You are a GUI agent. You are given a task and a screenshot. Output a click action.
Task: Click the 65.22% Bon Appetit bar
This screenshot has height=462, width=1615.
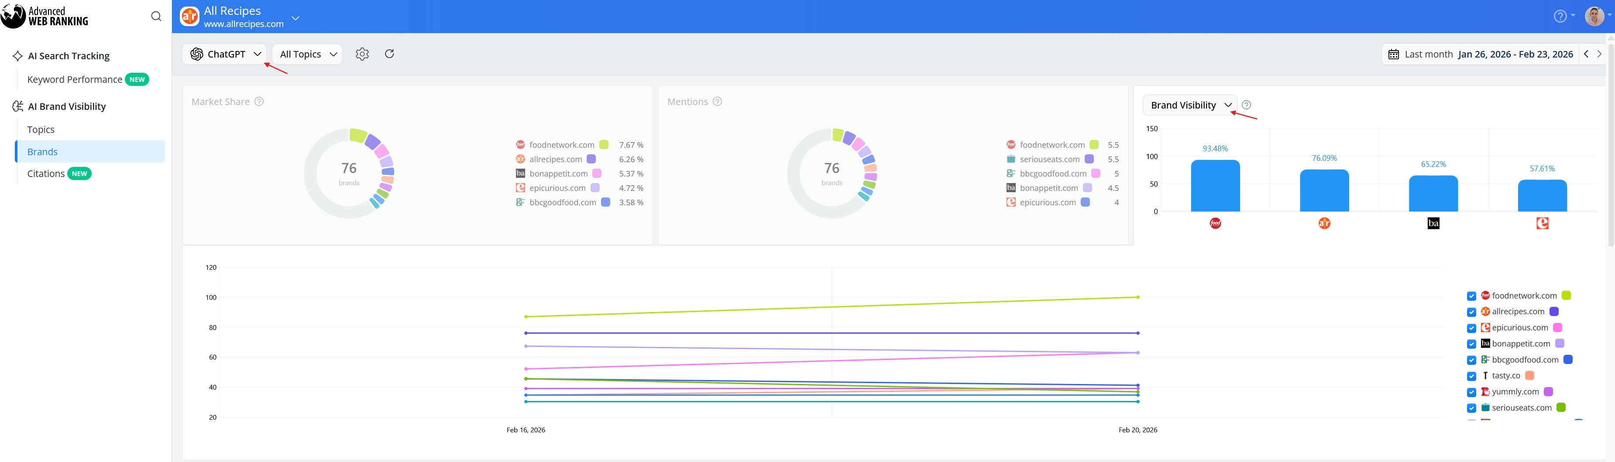pyautogui.click(x=1433, y=194)
